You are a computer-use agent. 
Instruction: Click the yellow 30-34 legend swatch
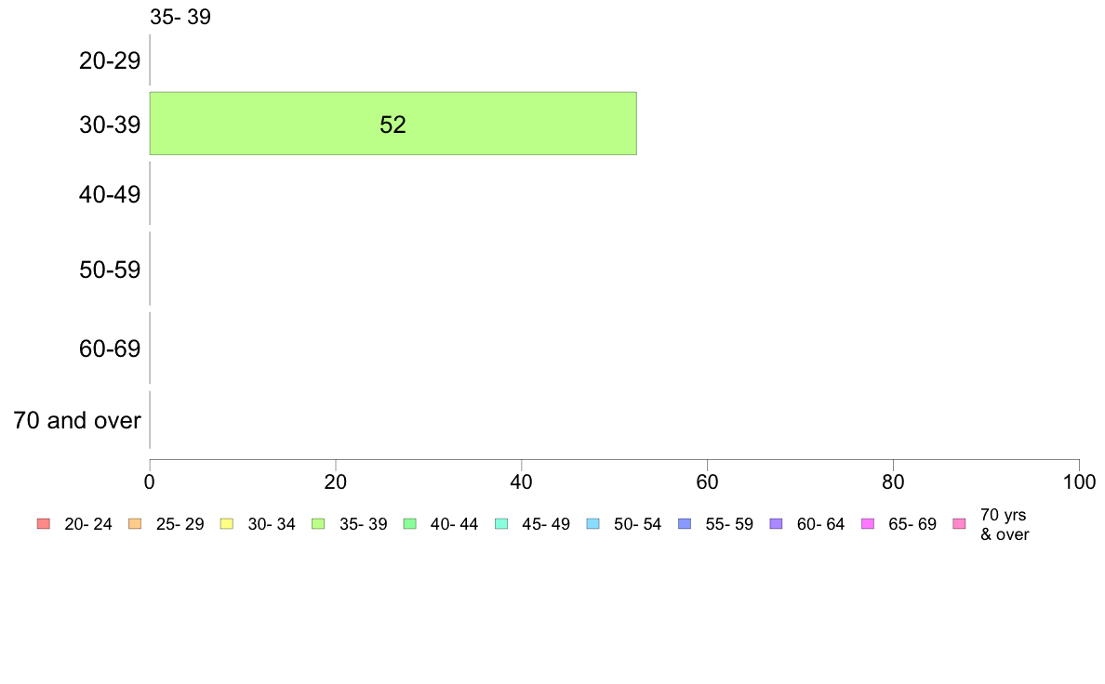(227, 523)
